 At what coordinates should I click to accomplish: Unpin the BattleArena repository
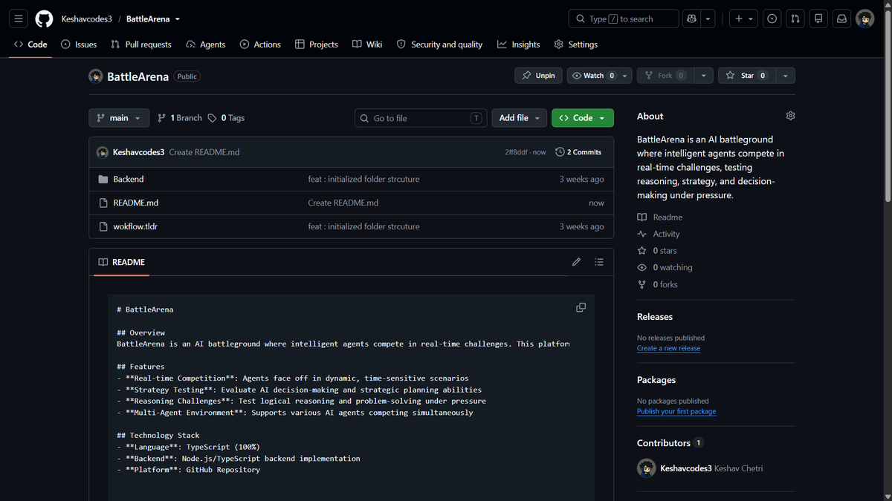click(538, 76)
